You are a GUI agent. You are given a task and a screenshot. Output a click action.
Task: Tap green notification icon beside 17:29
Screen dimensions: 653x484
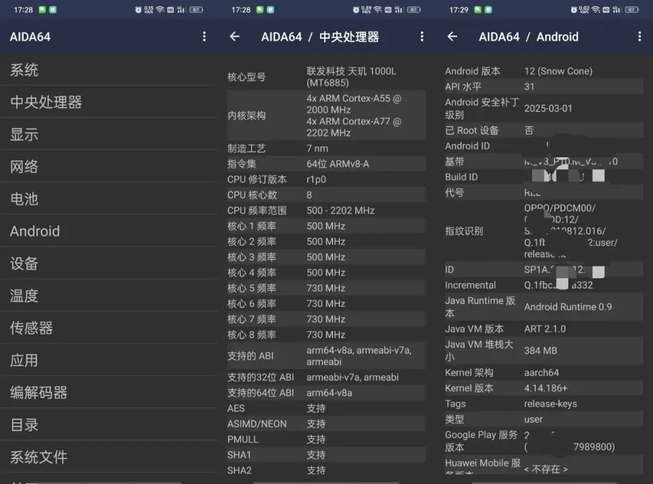(x=478, y=10)
